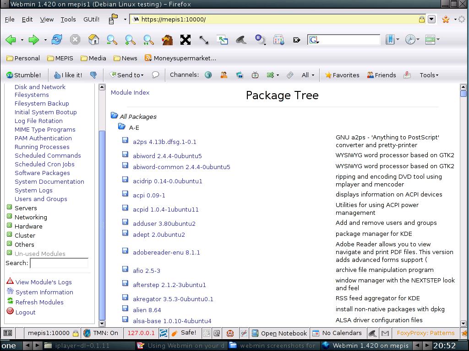Click the globe channel icon
The width and height of the screenshot is (469, 351).
click(x=208, y=75)
